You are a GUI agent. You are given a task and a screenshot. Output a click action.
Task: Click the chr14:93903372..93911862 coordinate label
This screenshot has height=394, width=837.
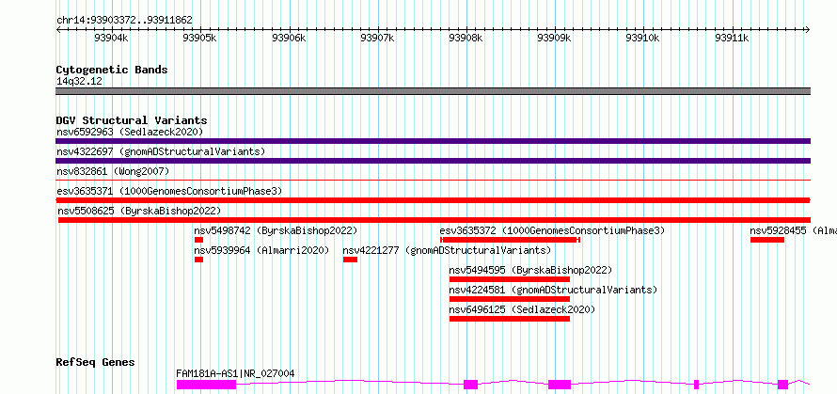pyautogui.click(x=124, y=21)
